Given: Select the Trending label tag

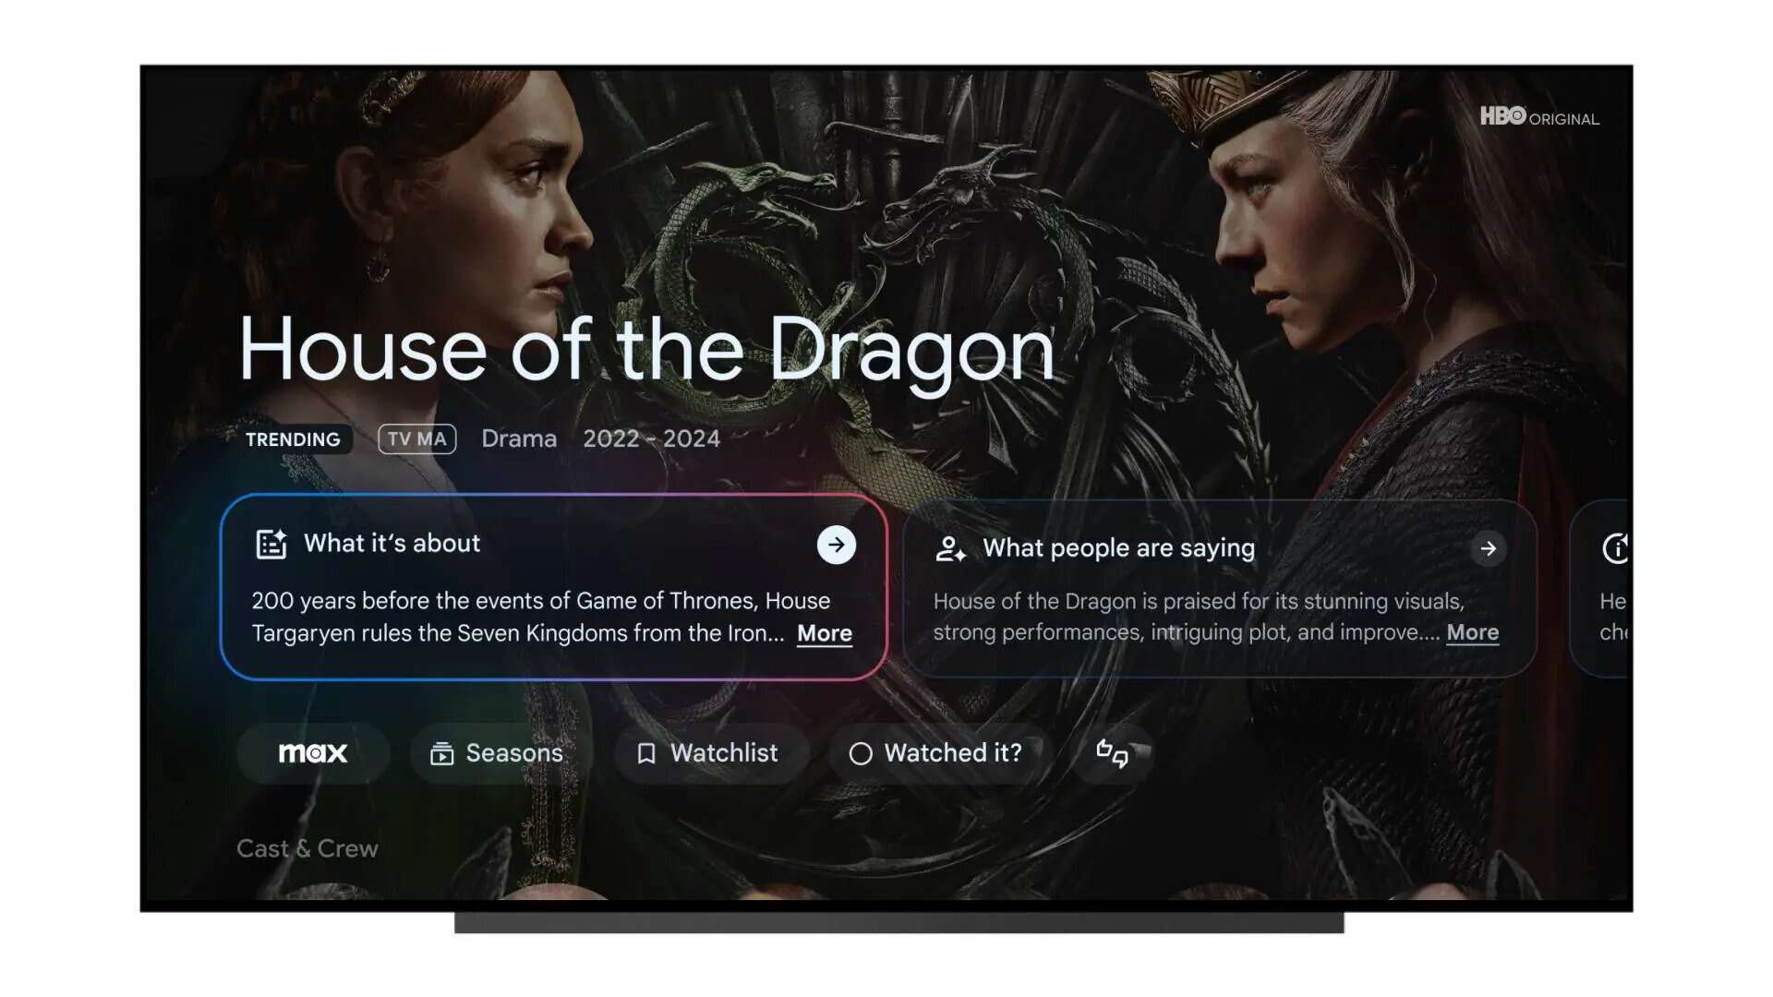Looking at the screenshot, I should point(292,438).
